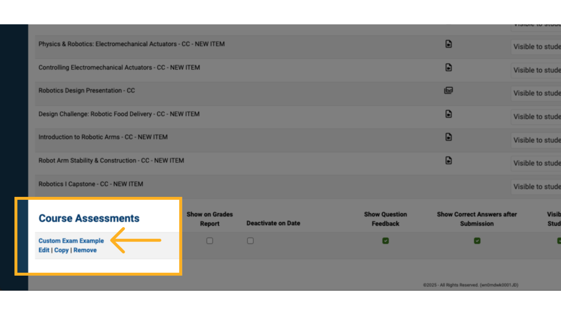Click the All Rights Reserved footer text
The height and width of the screenshot is (315, 561).
[471, 285]
